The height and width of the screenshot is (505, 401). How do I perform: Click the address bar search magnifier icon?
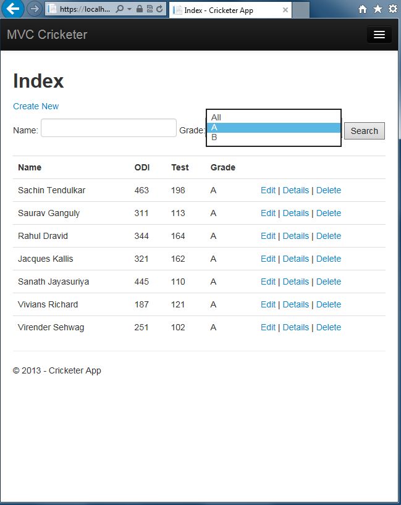tap(120, 9)
